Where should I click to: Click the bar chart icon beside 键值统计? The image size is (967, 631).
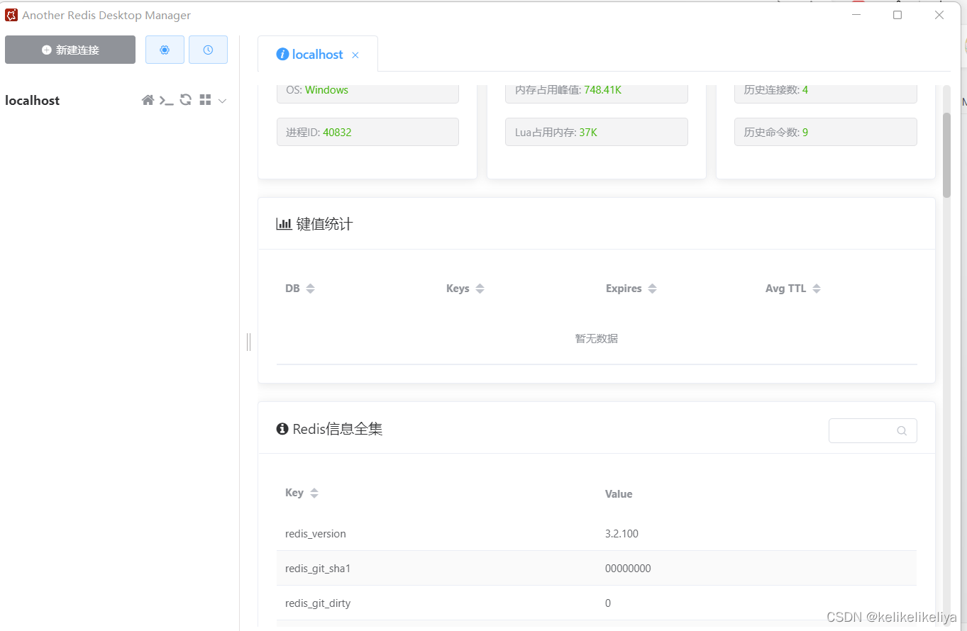pos(284,224)
